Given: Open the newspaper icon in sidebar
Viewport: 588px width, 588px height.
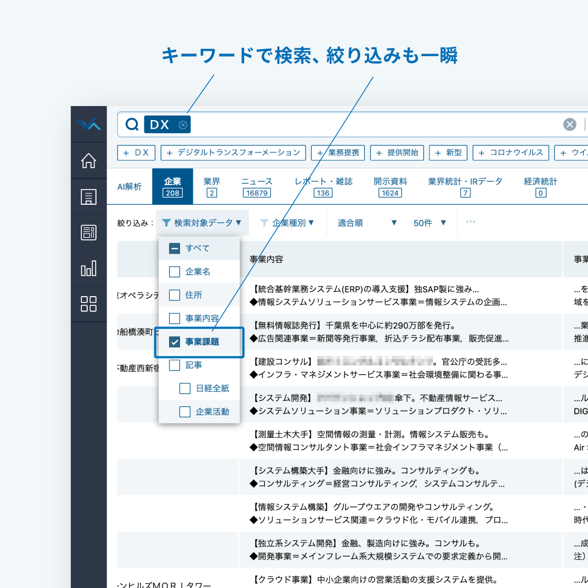Looking at the screenshot, I should (x=89, y=233).
